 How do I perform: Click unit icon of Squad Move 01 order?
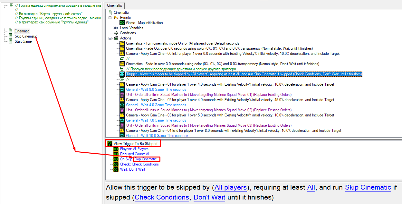[122, 95]
